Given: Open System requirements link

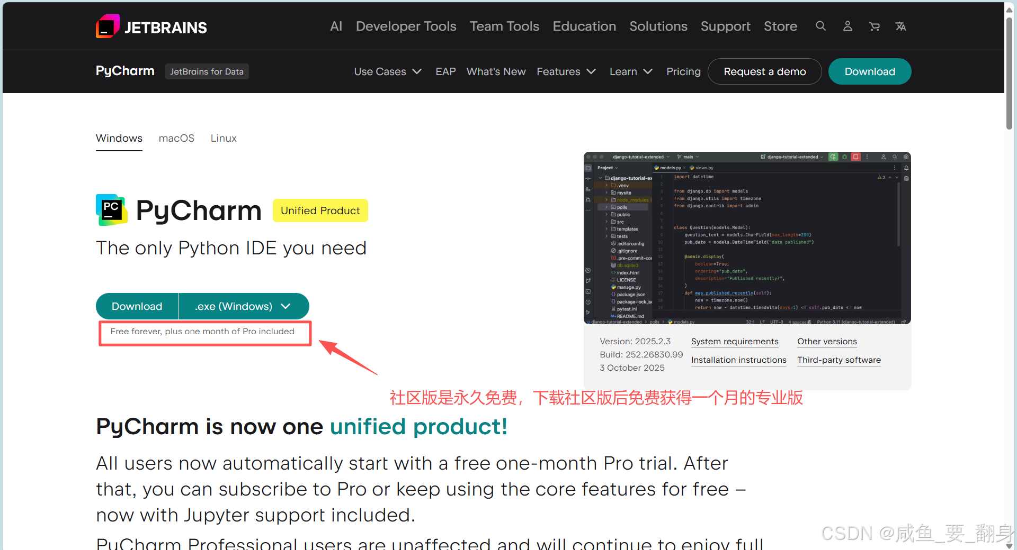Looking at the screenshot, I should pyautogui.click(x=734, y=342).
